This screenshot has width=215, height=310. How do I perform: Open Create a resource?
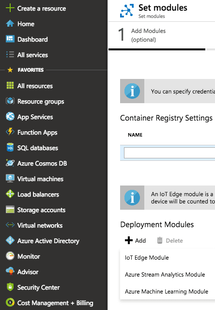42,9
